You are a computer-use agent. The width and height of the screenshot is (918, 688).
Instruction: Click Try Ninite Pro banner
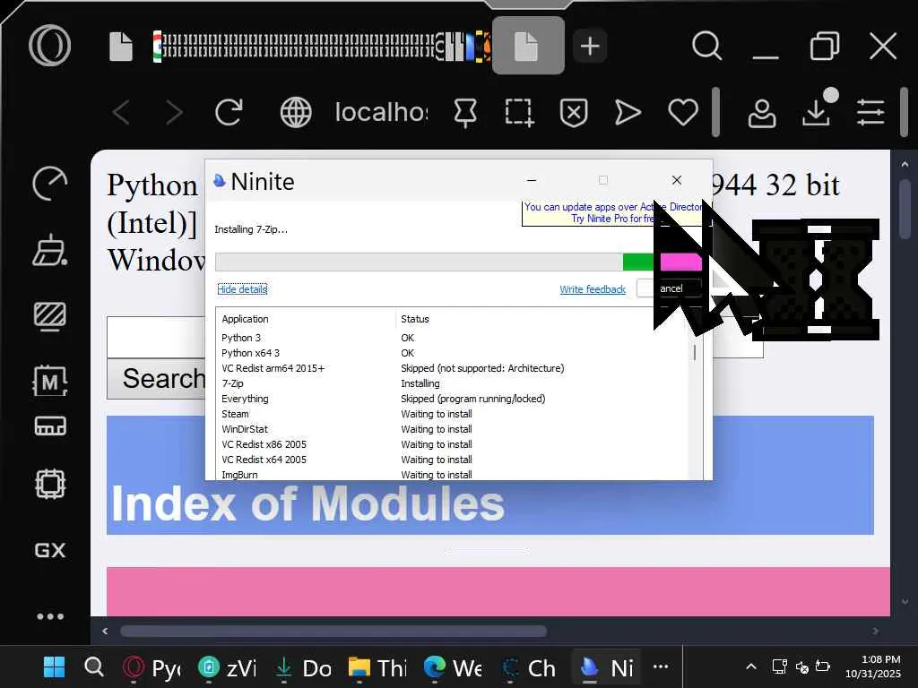coord(611,212)
